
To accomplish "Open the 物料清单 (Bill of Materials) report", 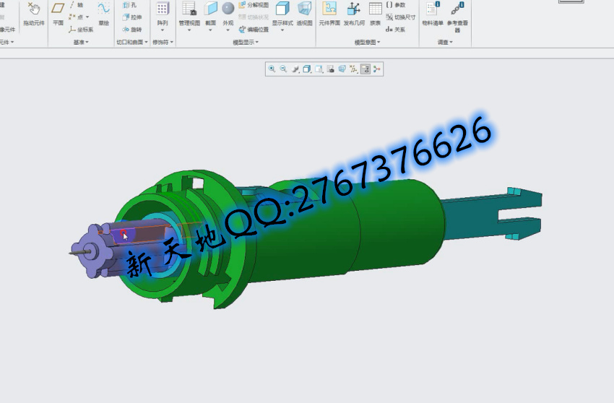I will coord(433,13).
